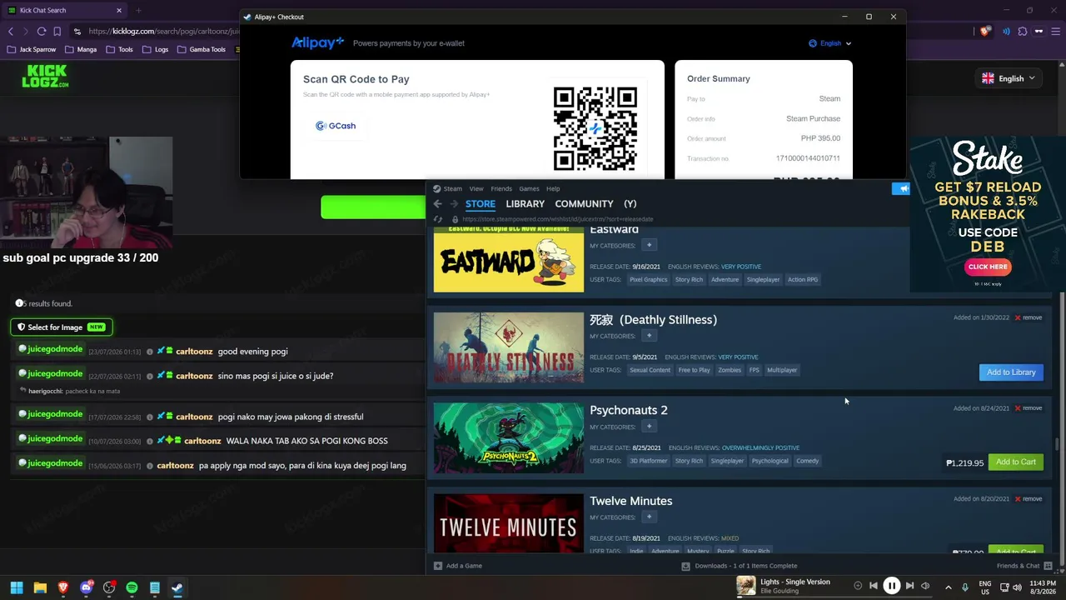This screenshot has height=600, width=1066.
Task: Pause the Lights song in taskbar player
Action: (x=891, y=586)
